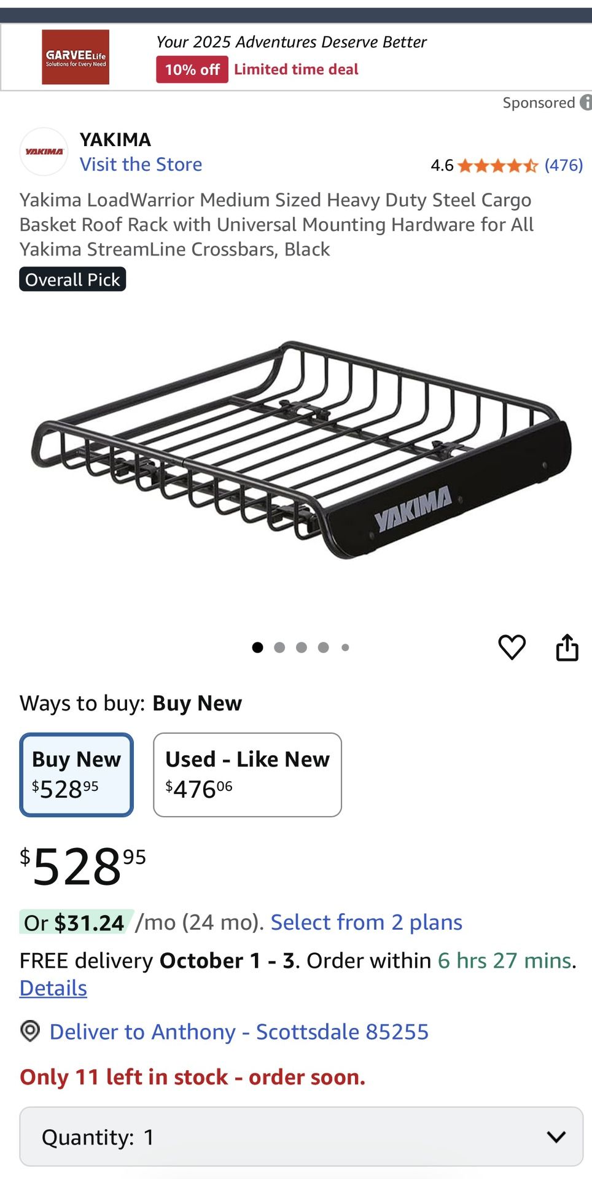Open the 476 reviews count link
The image size is (592, 1179).
pyautogui.click(x=563, y=165)
